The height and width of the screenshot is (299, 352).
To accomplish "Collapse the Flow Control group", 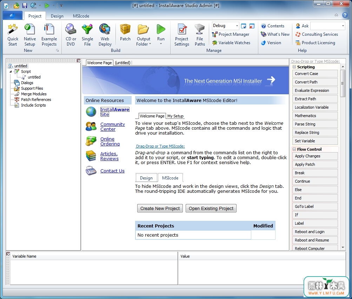I will [294, 149].
